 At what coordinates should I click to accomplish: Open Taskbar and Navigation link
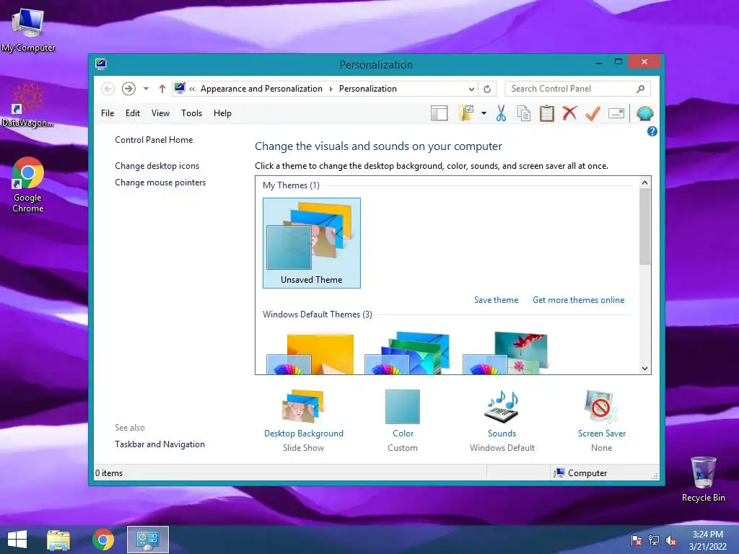pos(159,444)
